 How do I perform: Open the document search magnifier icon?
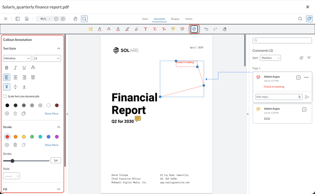300,19
